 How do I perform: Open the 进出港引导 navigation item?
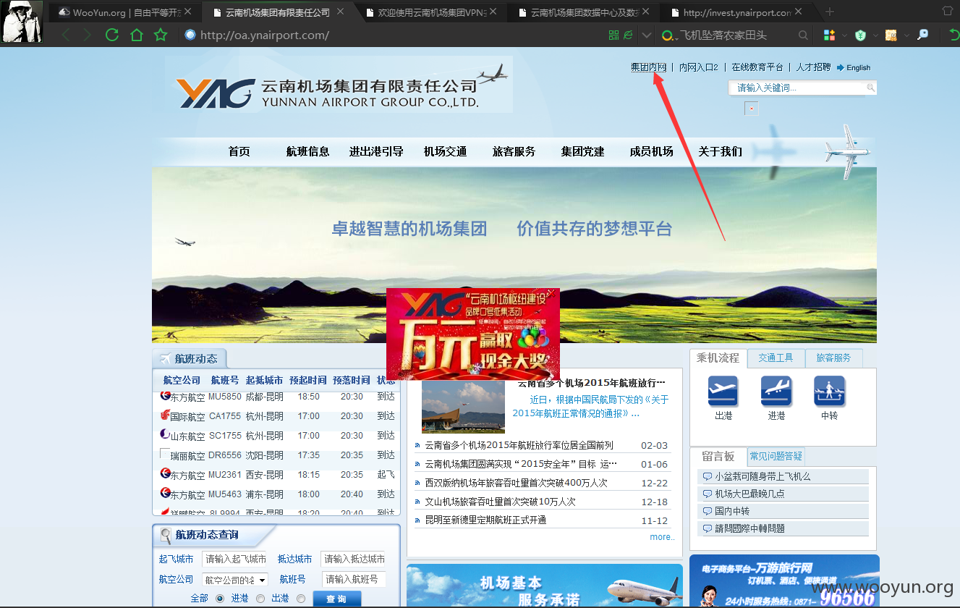tap(376, 151)
